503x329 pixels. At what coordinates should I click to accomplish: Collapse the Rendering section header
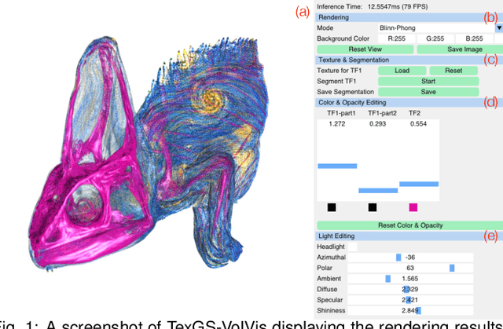pos(409,17)
